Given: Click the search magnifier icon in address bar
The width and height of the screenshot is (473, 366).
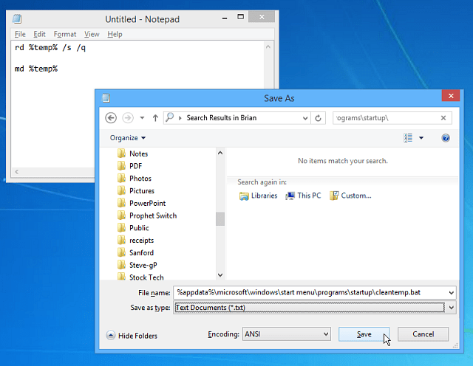Looking at the screenshot, I should click(x=170, y=117).
